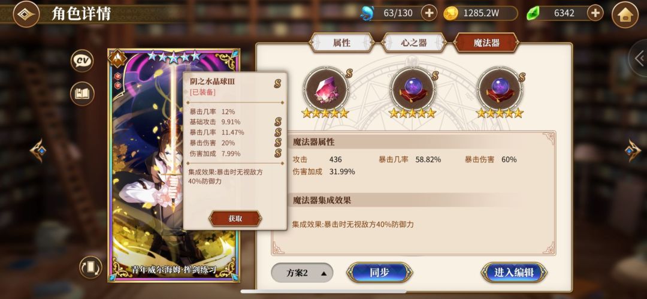Screen dimensions: 647x299
Task: Select the middle purple orb slot
Action: point(413,89)
